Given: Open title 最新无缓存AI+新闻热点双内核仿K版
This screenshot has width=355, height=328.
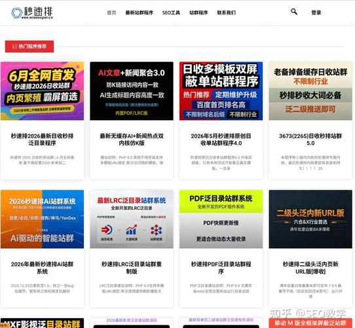Looking at the screenshot, I should 132,140.
